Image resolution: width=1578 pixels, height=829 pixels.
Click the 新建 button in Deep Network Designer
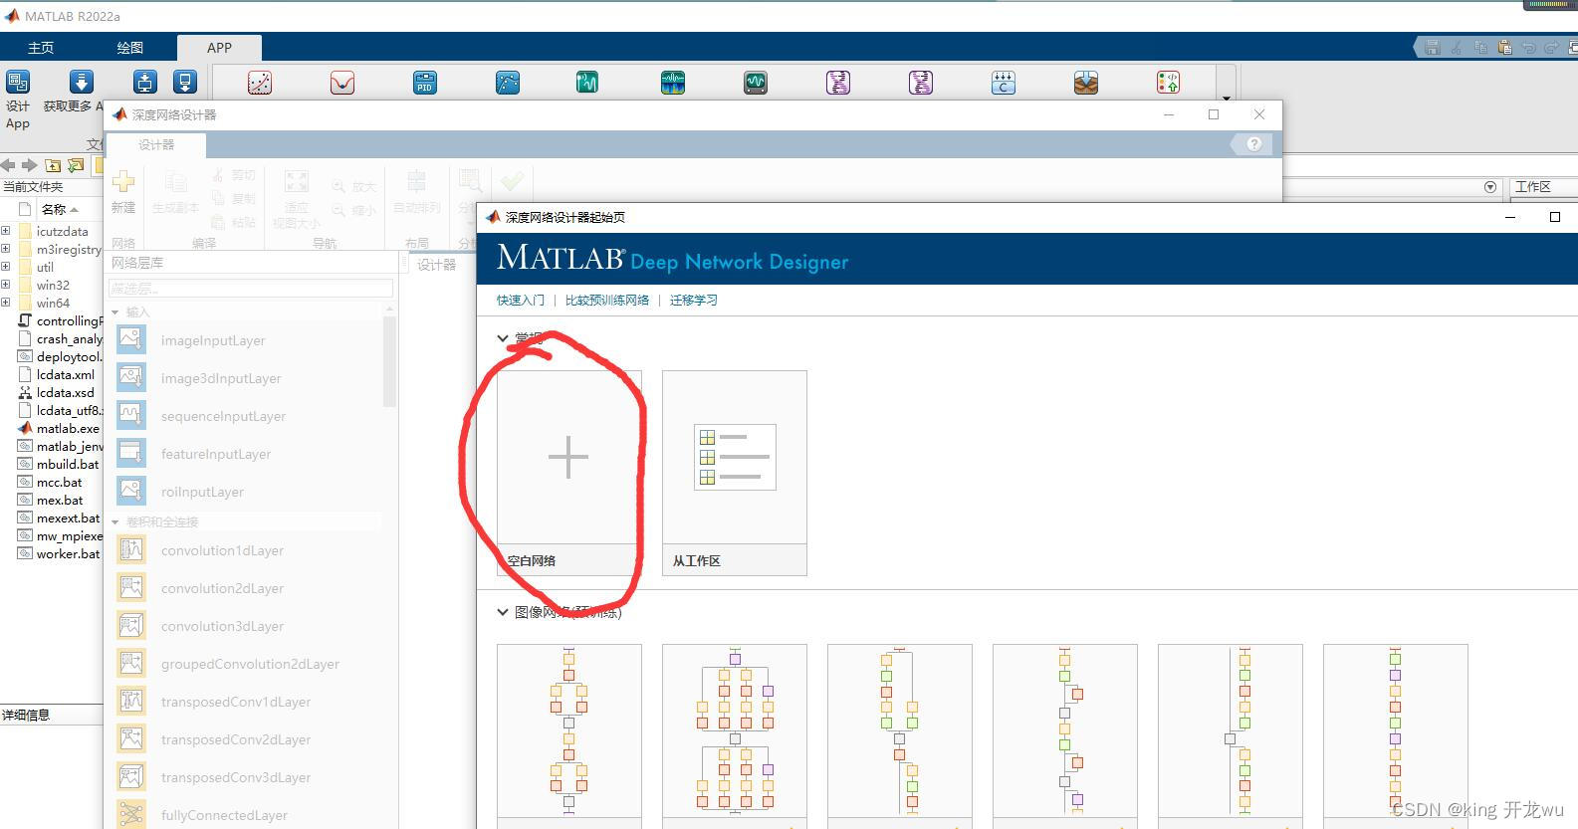click(123, 192)
